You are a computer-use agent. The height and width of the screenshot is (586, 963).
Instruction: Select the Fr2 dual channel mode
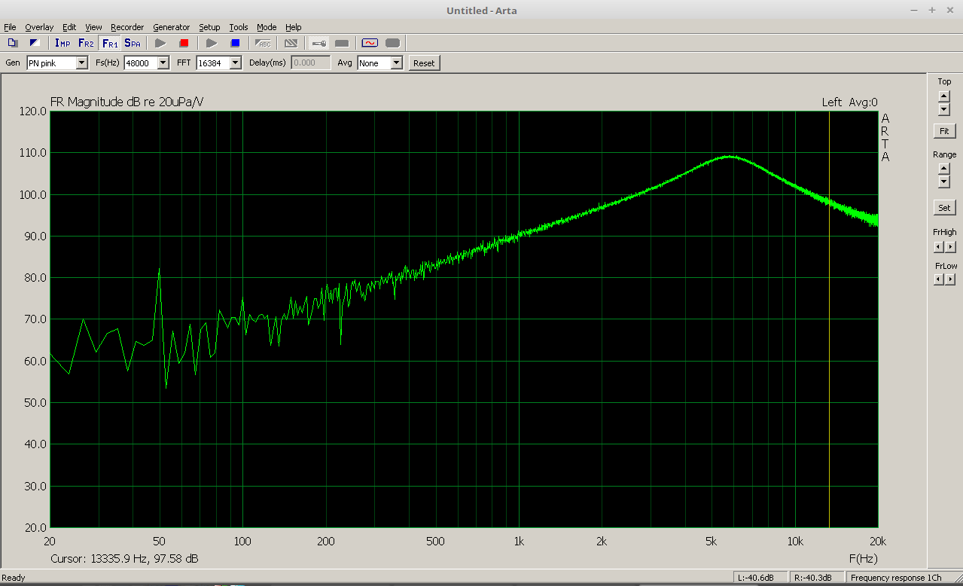[86, 43]
